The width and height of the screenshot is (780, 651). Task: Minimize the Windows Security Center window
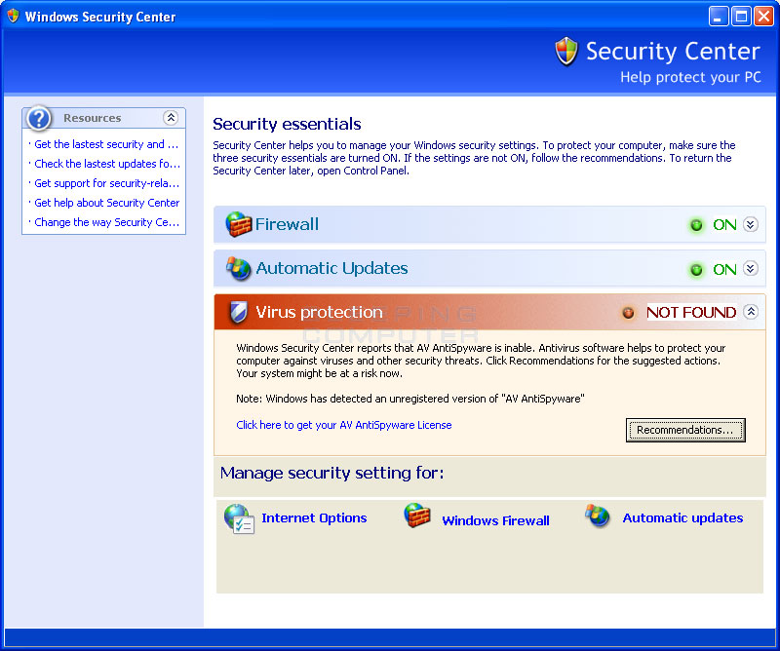718,17
